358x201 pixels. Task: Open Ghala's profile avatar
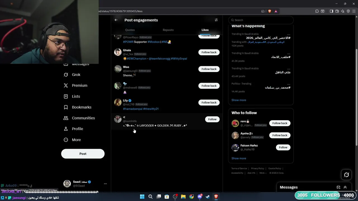[118, 52]
